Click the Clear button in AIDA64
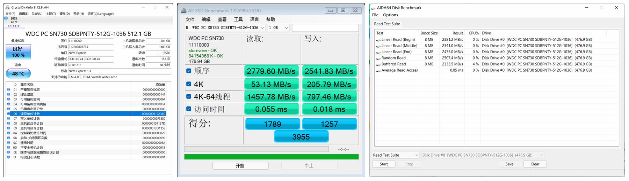 (x=535, y=164)
